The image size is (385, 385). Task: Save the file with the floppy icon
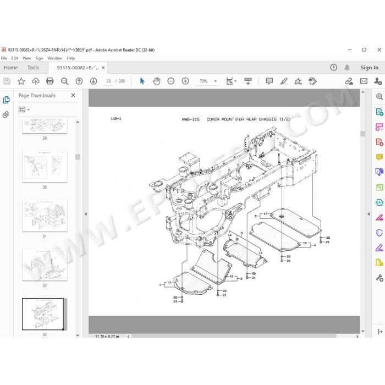7,81
